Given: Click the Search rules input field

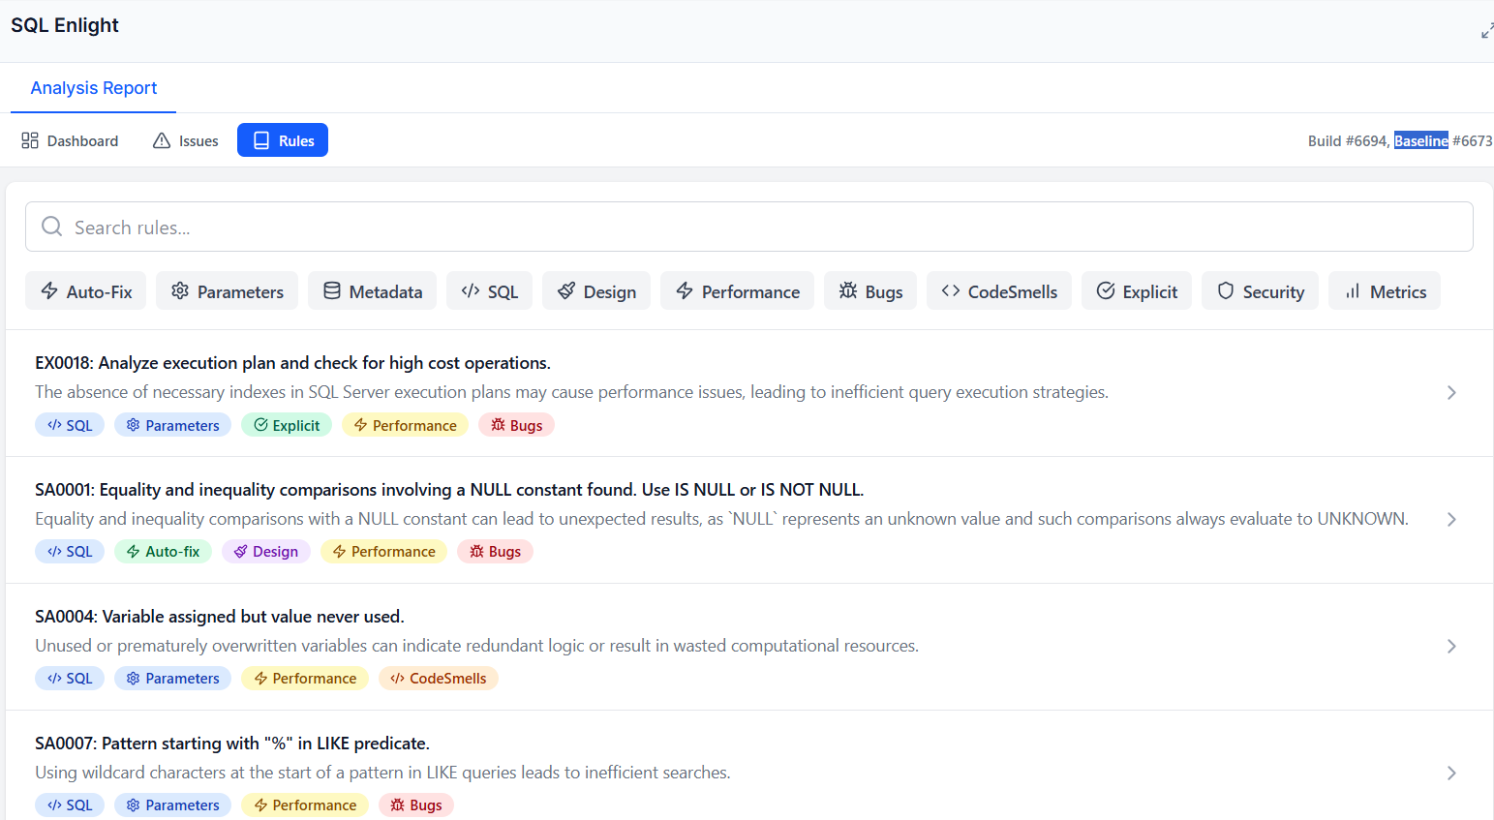Looking at the screenshot, I should pyautogui.click(x=749, y=227).
